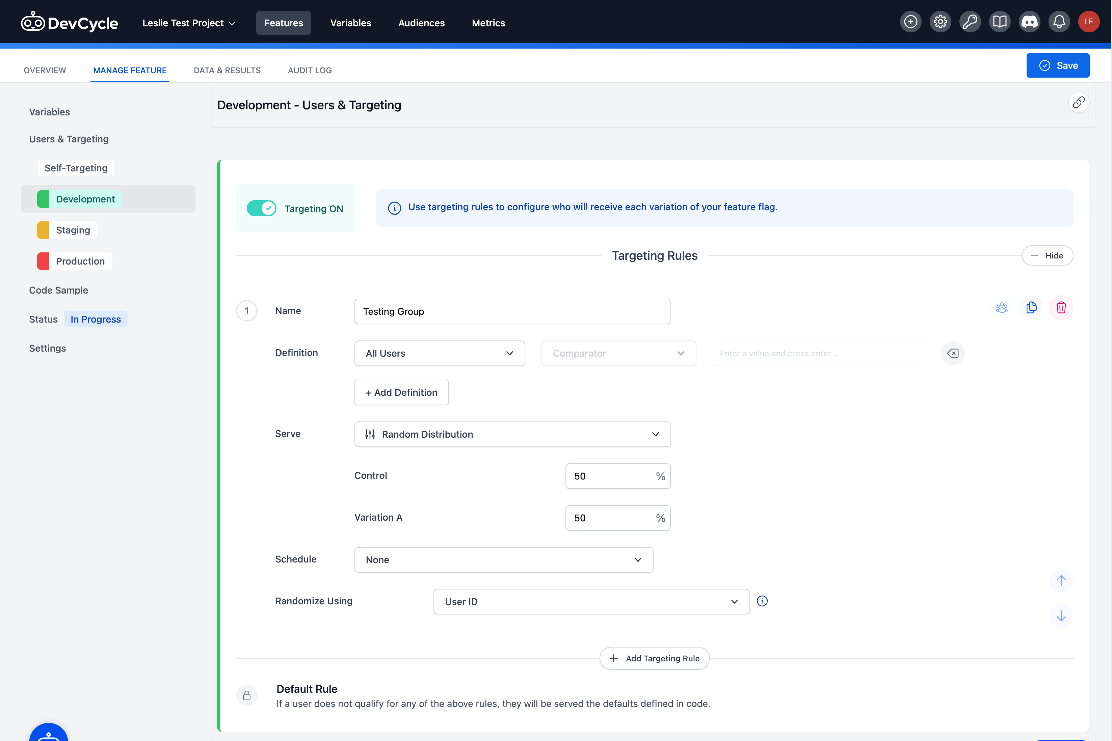Open the Schedule None dropdown
1112x741 pixels.
pos(504,560)
